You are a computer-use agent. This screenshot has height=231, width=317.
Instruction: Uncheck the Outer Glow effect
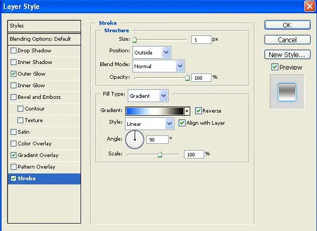pos(13,74)
